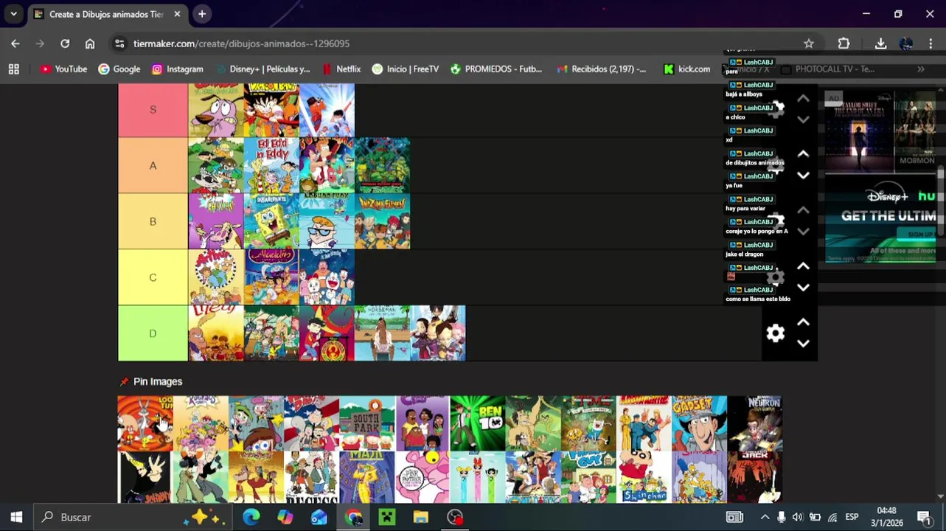
Task: Open the Chrome three-dot menu
Action: coord(931,44)
